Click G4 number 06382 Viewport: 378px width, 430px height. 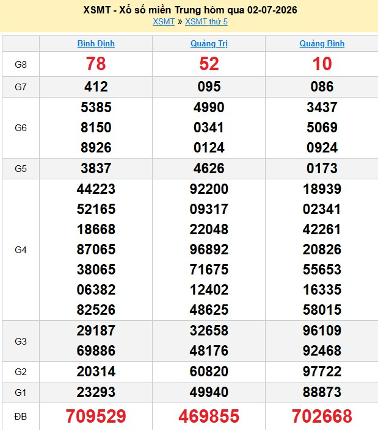pos(96,290)
